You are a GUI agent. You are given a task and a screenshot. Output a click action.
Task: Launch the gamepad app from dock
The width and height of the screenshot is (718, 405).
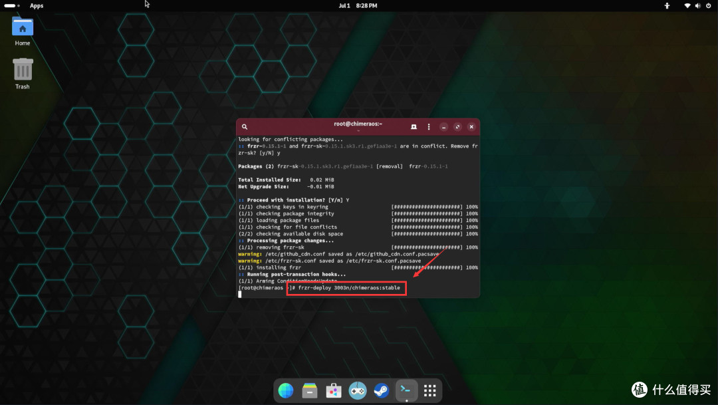(358, 390)
